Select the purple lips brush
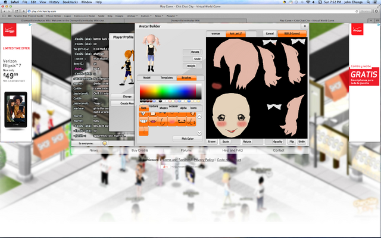 (x=153, y=121)
